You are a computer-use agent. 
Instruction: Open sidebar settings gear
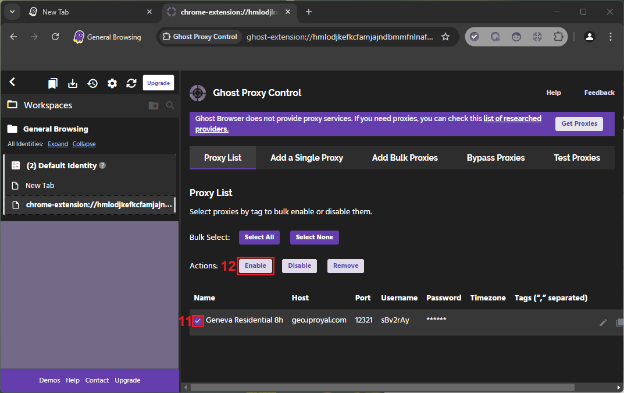coord(112,83)
